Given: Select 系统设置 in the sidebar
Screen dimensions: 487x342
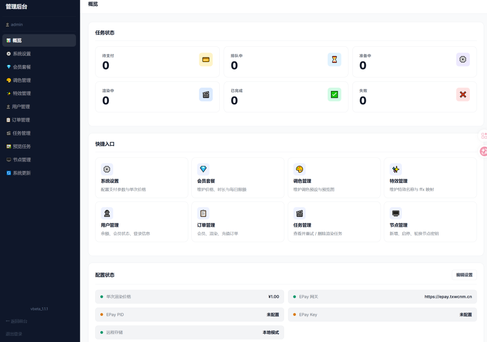Looking at the screenshot, I should 22,54.
